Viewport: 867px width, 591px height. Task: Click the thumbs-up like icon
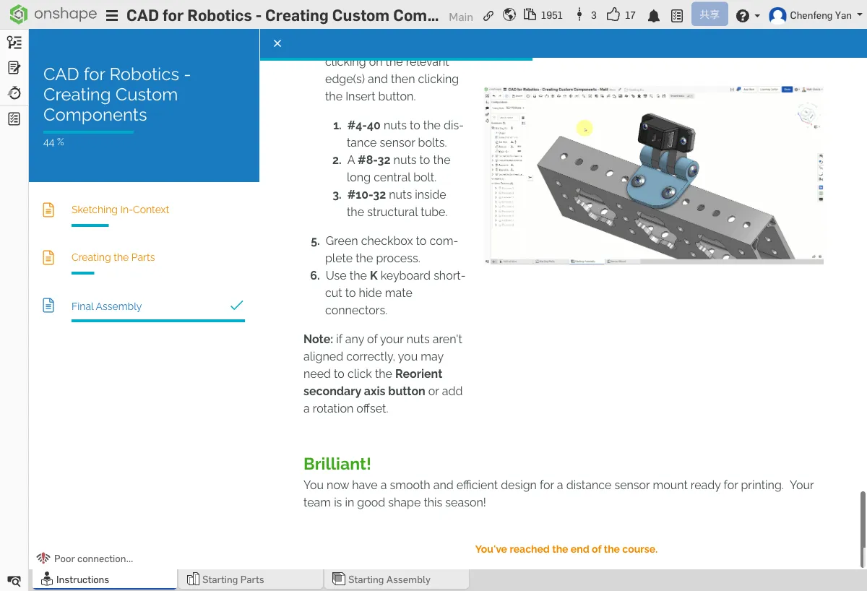pyautogui.click(x=613, y=15)
